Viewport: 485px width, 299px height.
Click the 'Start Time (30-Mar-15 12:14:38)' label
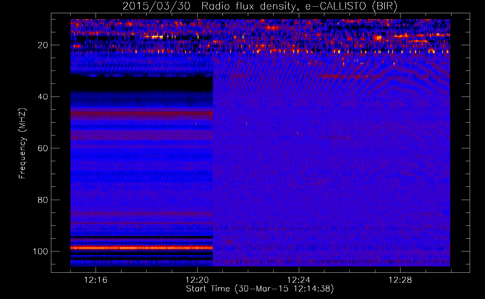(x=260, y=289)
